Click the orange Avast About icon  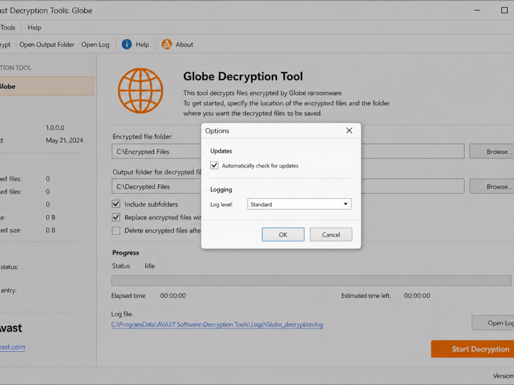tap(166, 44)
